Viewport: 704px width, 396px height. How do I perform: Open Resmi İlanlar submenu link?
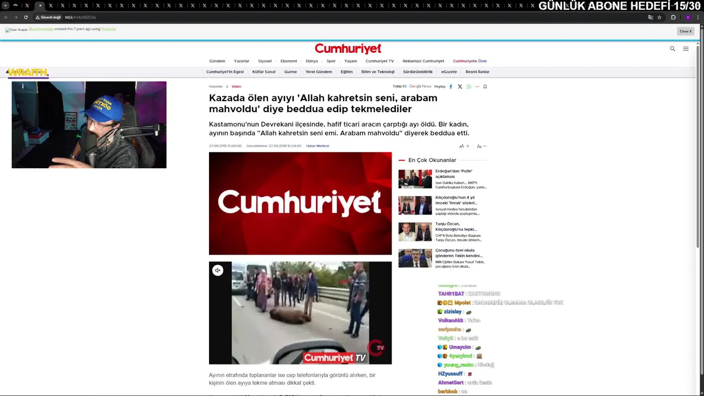(x=477, y=72)
